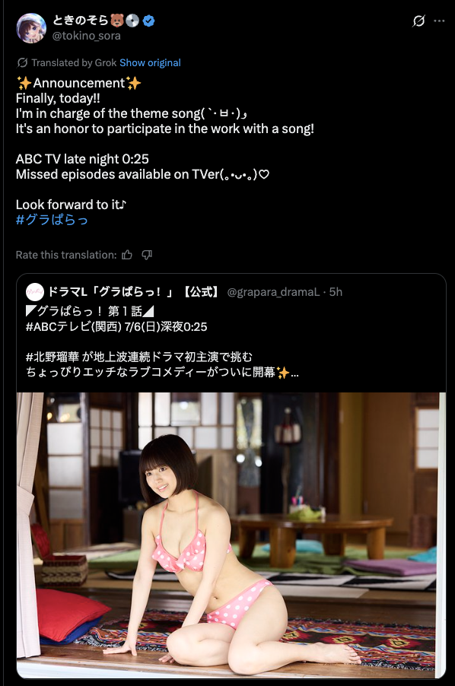Click the quoted account's round avatar
Viewport: 455px width, 686px height.
(35, 292)
